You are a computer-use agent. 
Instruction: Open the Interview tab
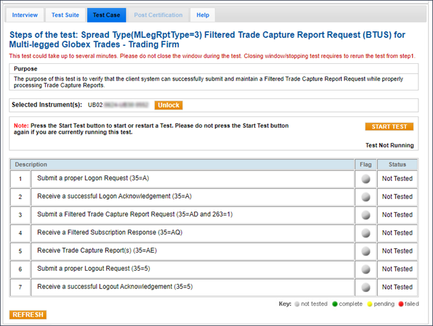(x=25, y=15)
